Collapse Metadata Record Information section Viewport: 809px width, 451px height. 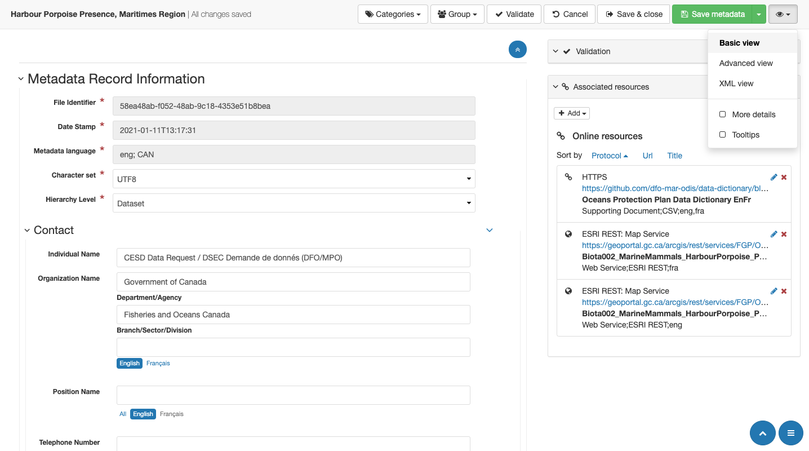21,79
